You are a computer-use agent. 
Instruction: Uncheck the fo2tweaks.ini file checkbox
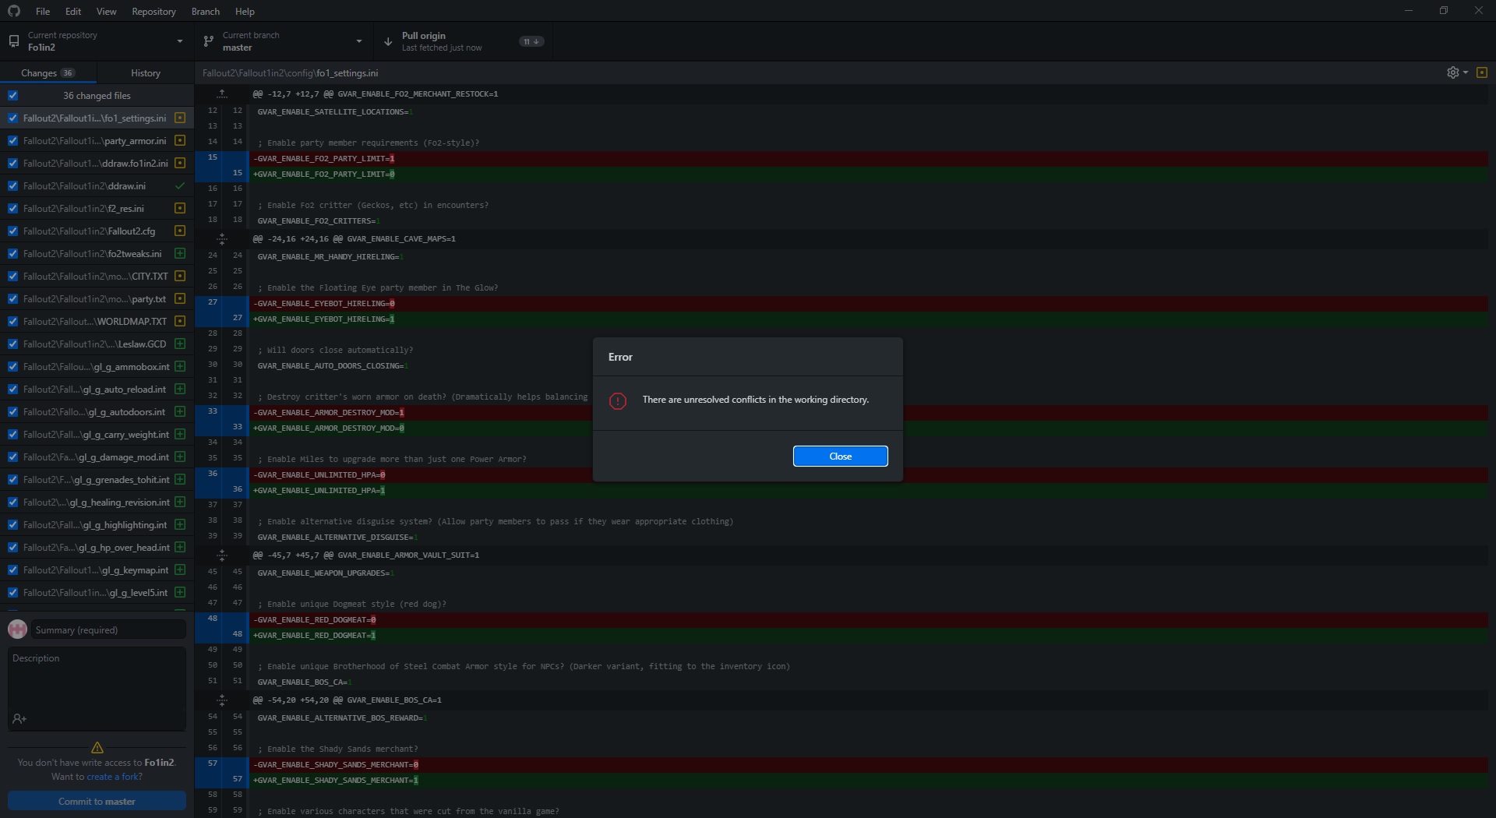[x=12, y=253]
